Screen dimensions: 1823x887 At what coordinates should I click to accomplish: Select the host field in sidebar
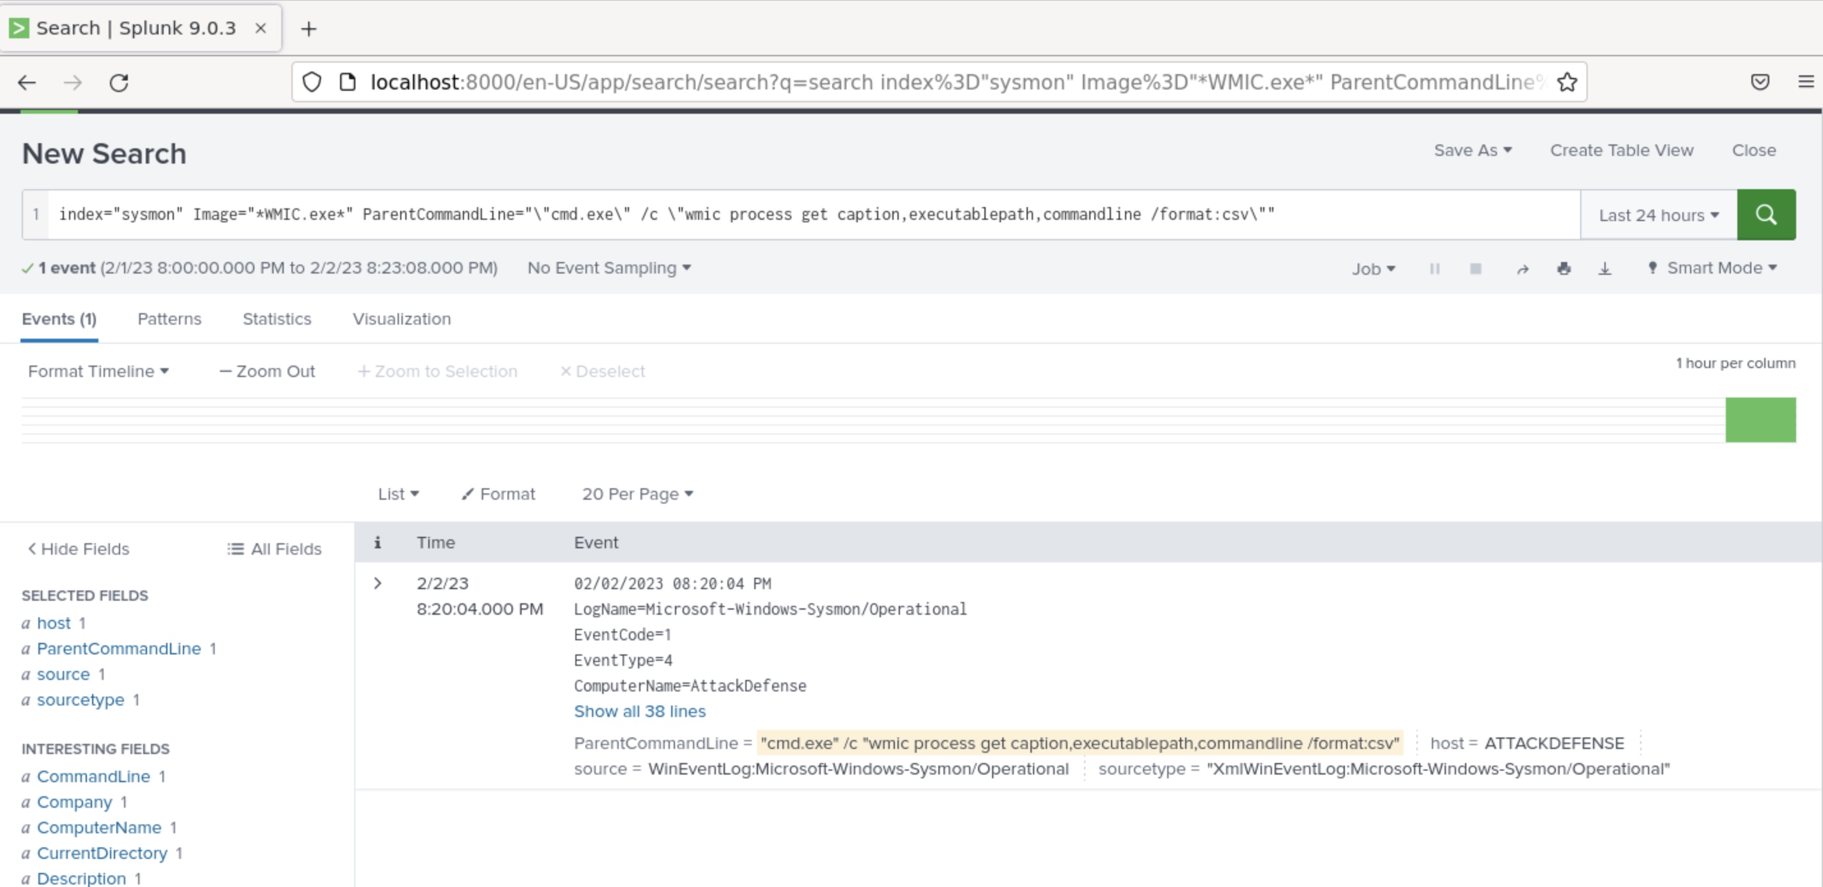(54, 623)
